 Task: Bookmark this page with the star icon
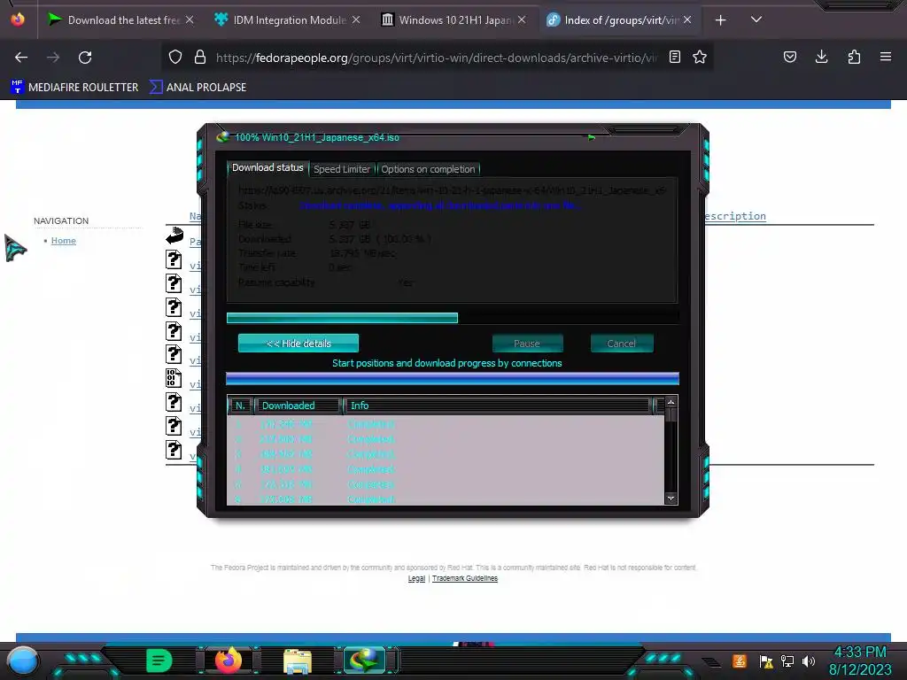pos(700,57)
